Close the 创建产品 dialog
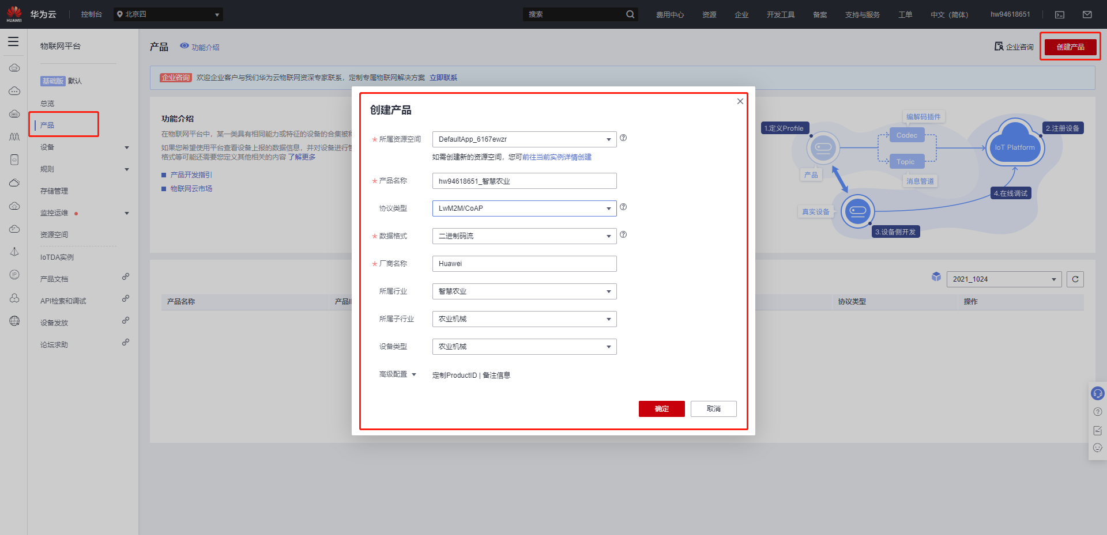This screenshot has width=1107, height=535. pyautogui.click(x=740, y=101)
